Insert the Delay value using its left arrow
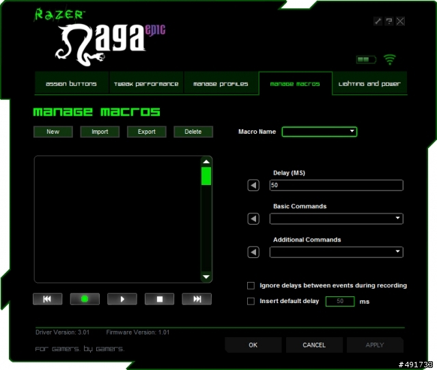The height and width of the screenshot is (370, 437). pyautogui.click(x=253, y=185)
